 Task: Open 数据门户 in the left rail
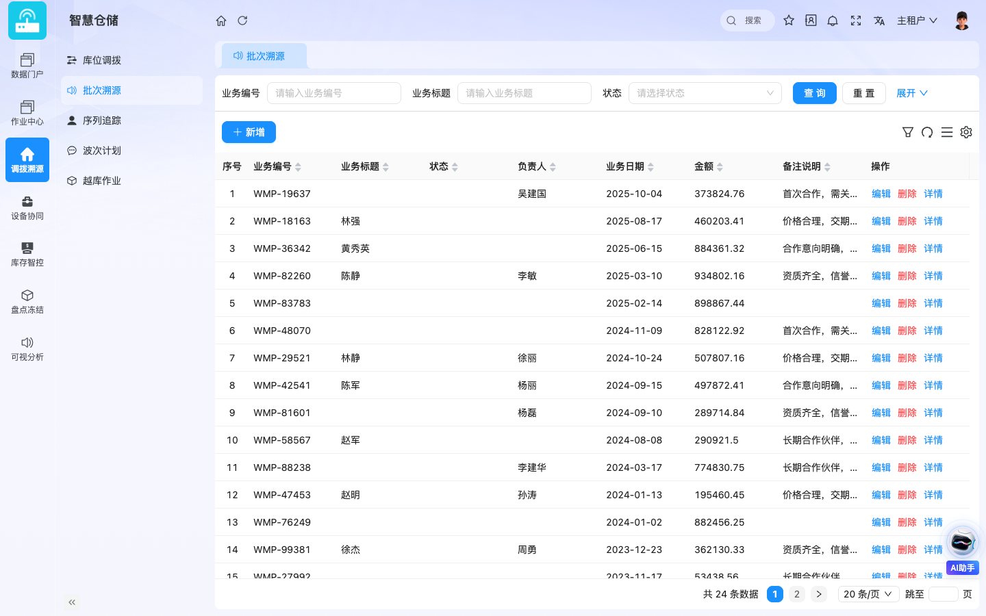coord(27,66)
